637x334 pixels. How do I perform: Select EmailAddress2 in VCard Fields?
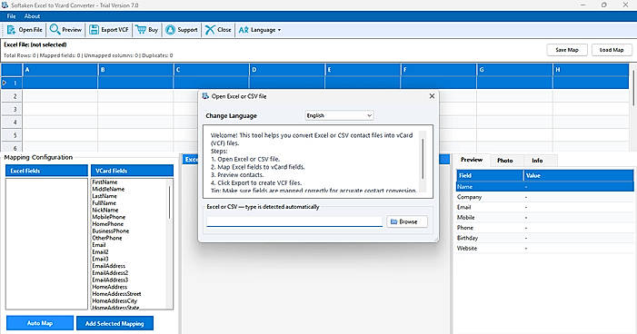tap(110, 272)
